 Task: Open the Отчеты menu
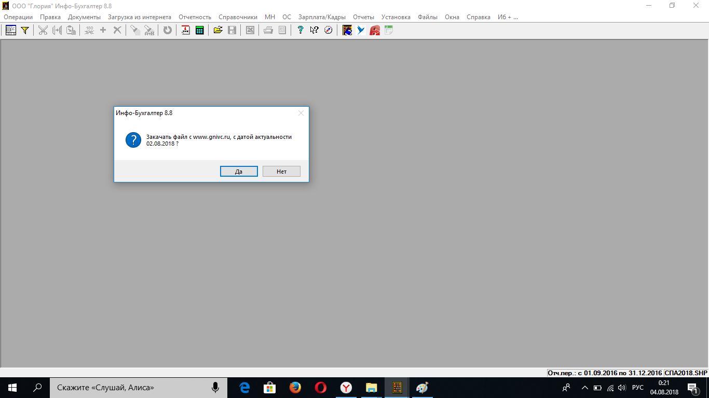pos(363,17)
